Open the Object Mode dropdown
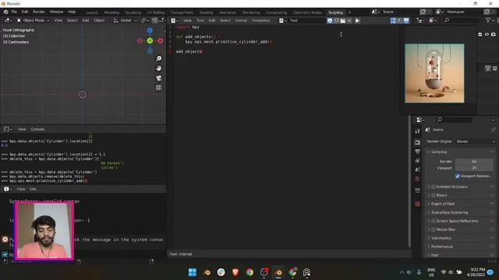The width and height of the screenshot is (499, 280). (33, 20)
